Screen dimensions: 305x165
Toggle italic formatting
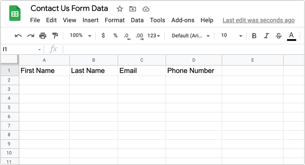266,36
